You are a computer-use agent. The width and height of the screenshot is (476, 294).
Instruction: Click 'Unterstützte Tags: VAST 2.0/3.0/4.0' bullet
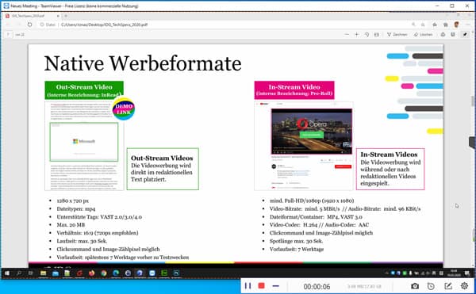point(99,216)
